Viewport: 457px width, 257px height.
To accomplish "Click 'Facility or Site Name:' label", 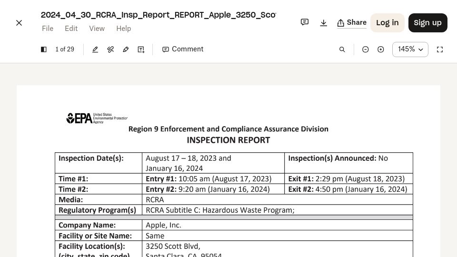I will pos(95,236).
